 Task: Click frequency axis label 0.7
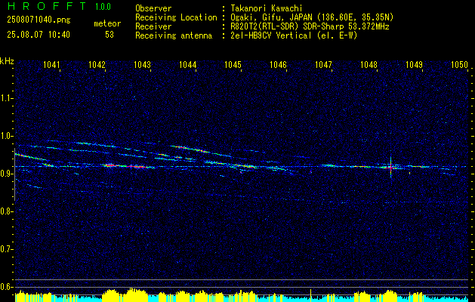tap(7, 249)
